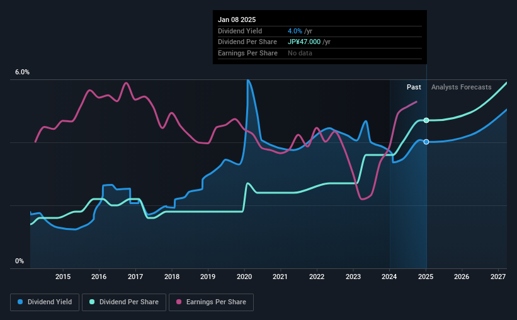Viewport: 517px width, 320px height.
Task: Click the Analysts Forecasts region label
Action: (x=462, y=87)
